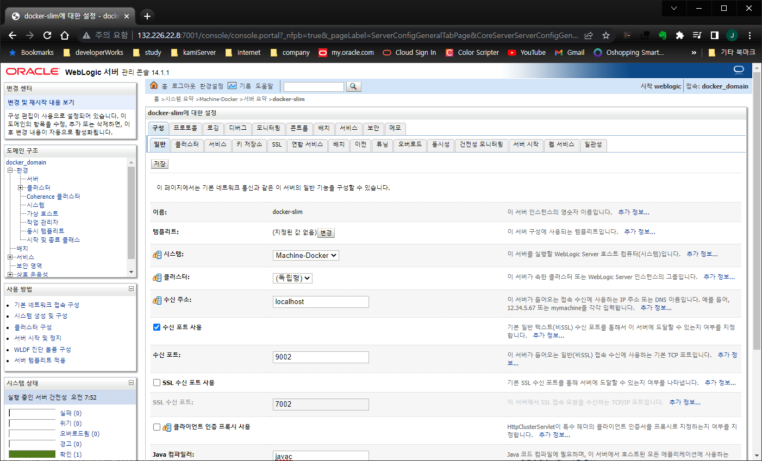
Task: Collapse the 시스템 상태 panel icon
Action: click(x=131, y=383)
